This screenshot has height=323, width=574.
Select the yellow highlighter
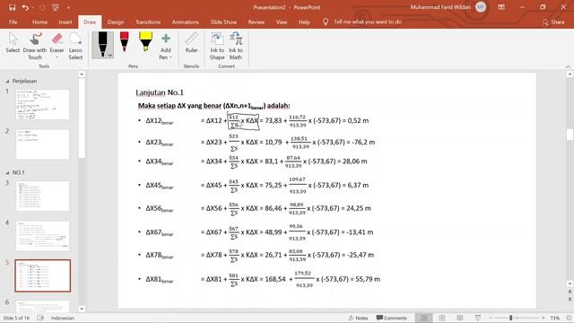[145, 42]
